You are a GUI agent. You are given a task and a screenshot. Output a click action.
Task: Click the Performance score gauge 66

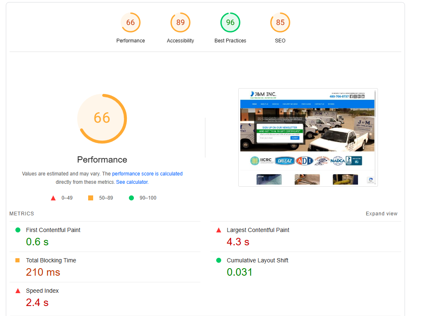click(x=130, y=22)
